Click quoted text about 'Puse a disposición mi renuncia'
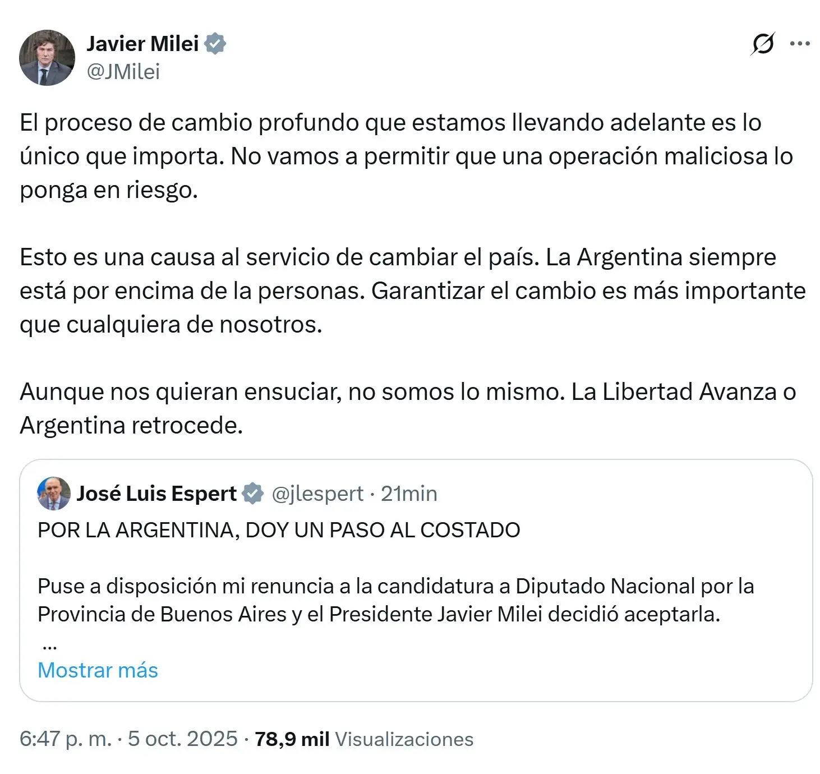 [x=395, y=600]
